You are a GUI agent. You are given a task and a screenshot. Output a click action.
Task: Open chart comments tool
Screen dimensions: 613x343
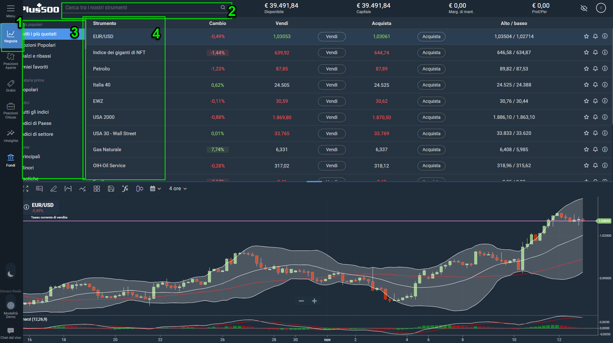(x=39, y=189)
